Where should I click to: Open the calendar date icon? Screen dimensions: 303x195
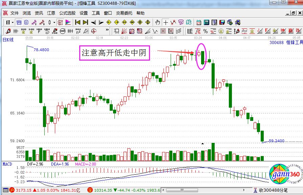pyautogui.click(x=198, y=22)
